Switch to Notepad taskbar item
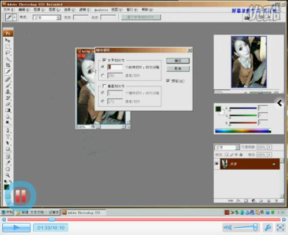 coord(37,213)
